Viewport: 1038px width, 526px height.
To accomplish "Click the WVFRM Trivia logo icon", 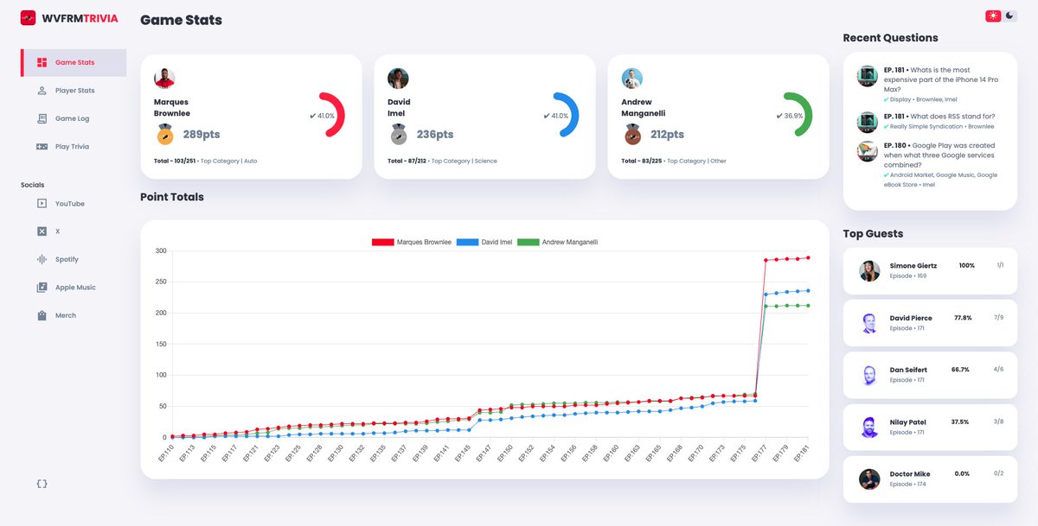I will pos(28,18).
